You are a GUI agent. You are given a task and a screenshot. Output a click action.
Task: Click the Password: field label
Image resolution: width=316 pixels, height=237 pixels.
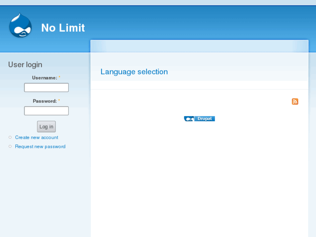point(45,101)
